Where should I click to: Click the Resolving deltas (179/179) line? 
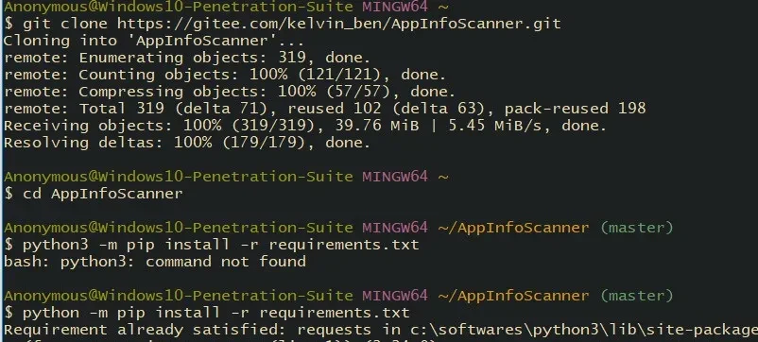pyautogui.click(x=187, y=143)
